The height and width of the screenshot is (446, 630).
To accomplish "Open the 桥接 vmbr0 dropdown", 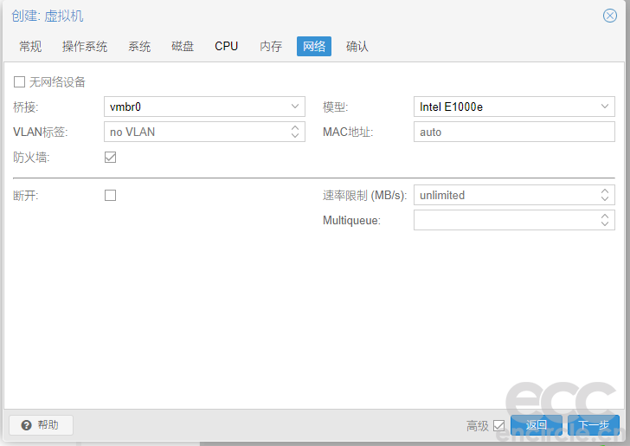I will 294,107.
